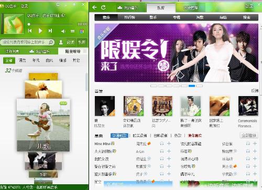Screen dimensions: 262x190
Task: Open the 儿歌 channel cover
Action: tap(43, 125)
